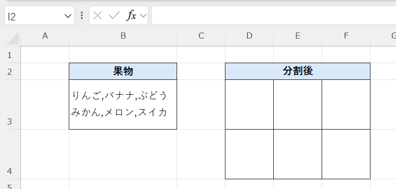
Task: Select empty cell F4 in the table
Action: [346, 154]
